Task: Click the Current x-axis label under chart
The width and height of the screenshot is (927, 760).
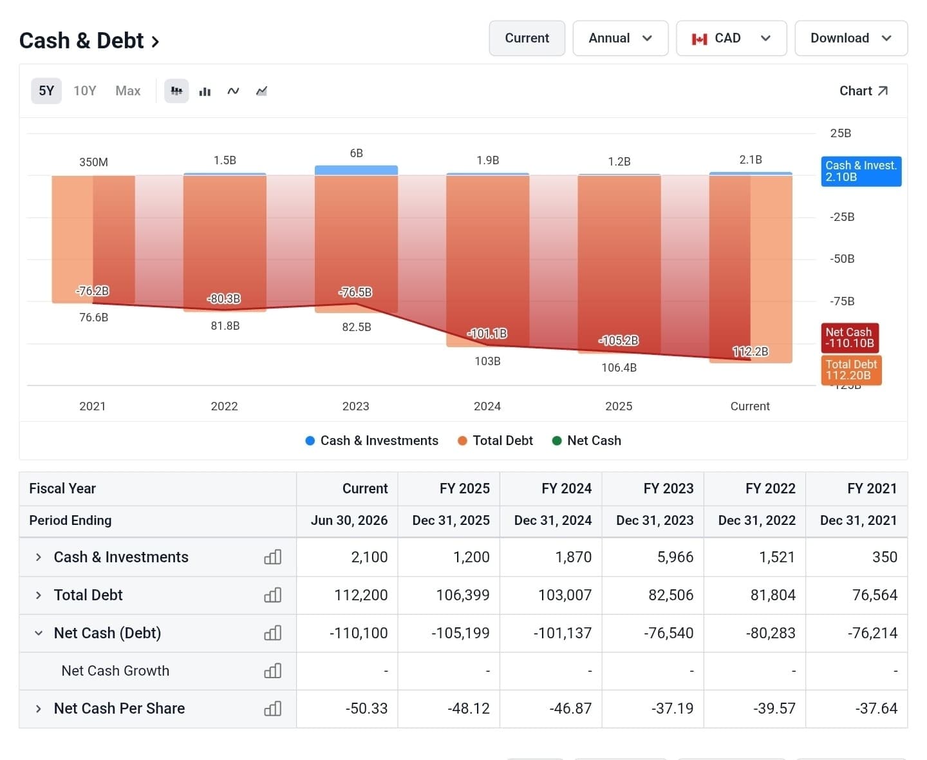Action: click(x=750, y=406)
